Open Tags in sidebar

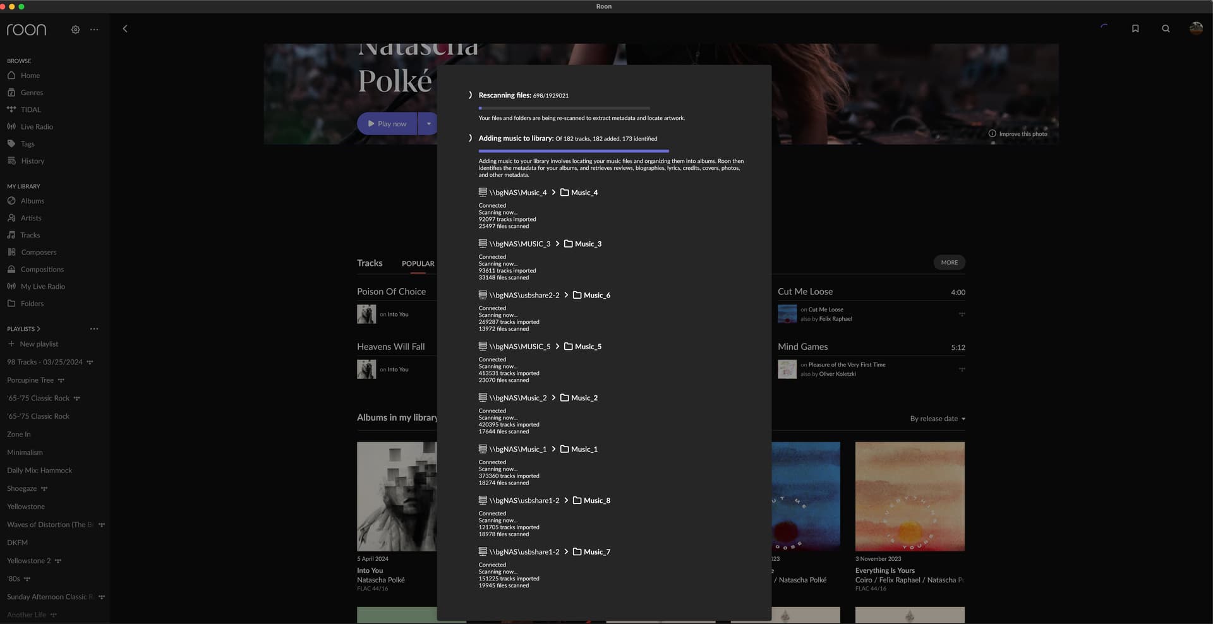(x=27, y=143)
